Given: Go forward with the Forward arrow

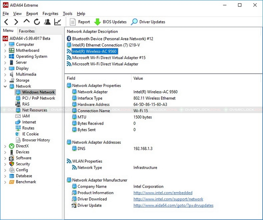Looking at the screenshot, I should [16, 22].
